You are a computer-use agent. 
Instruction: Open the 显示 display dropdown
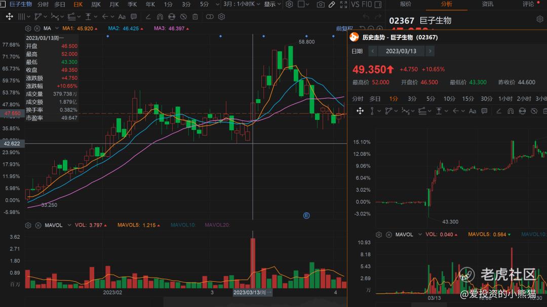pyautogui.click(x=272, y=4)
